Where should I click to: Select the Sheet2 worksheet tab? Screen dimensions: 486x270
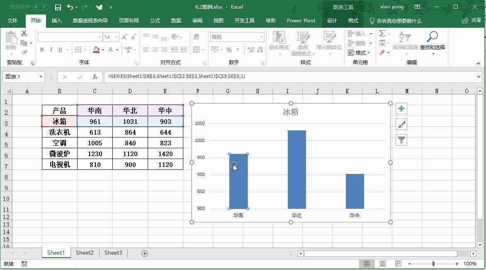click(84, 253)
